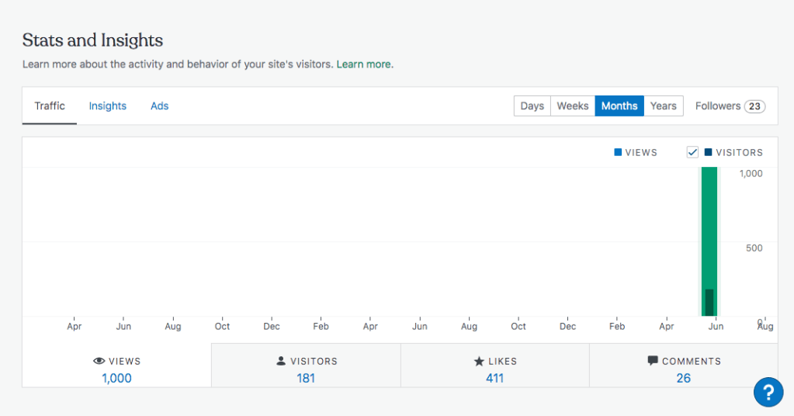Click the dark Visitors legend square
Viewport: 794px width, 416px height.
tap(708, 152)
